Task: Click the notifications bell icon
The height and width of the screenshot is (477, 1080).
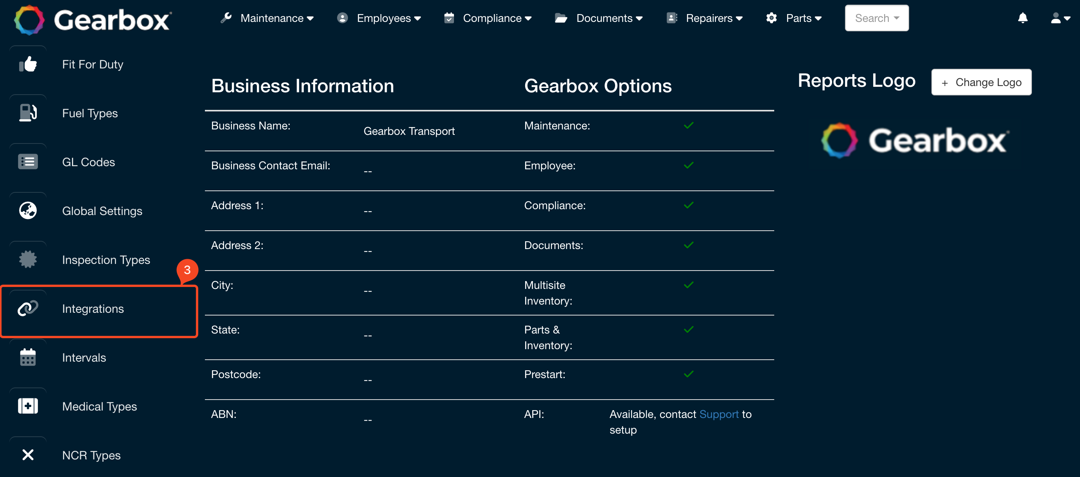Action: click(1023, 18)
